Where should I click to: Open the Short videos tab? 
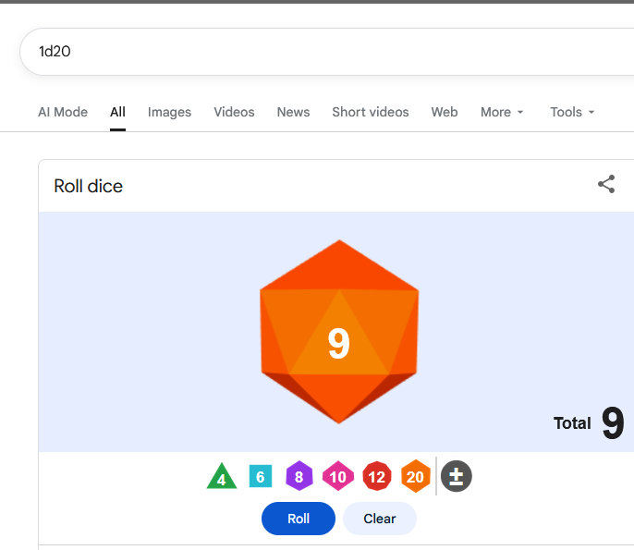click(371, 112)
